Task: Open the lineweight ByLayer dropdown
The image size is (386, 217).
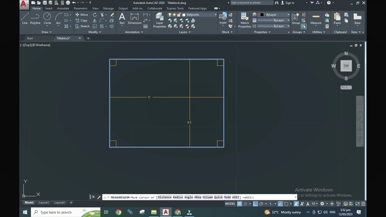Action: (x=288, y=20)
